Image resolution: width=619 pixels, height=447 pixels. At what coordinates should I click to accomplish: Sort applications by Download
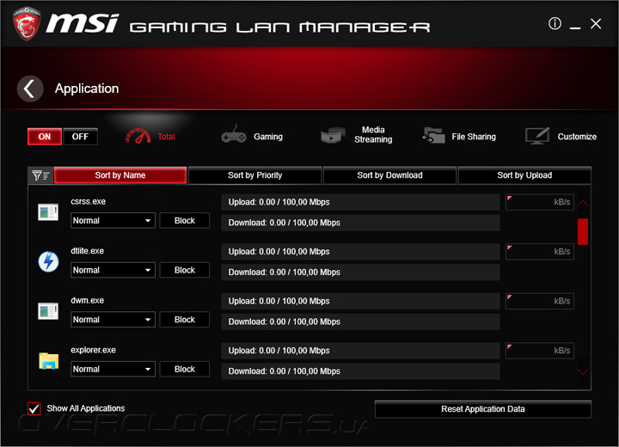coord(389,175)
